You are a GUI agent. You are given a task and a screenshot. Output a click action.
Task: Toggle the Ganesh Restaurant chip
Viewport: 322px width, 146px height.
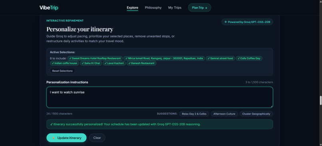tap(141, 63)
